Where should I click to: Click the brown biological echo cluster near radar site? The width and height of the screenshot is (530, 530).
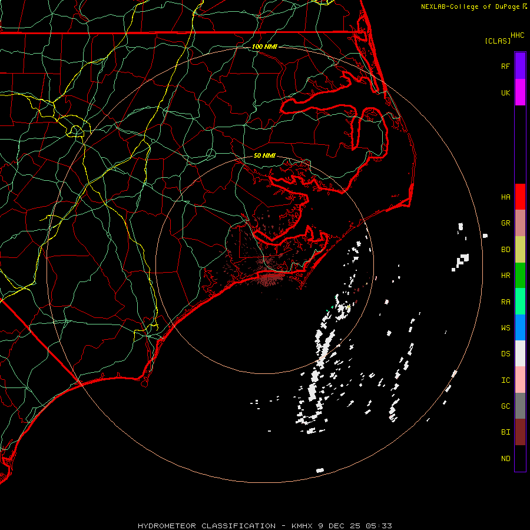270,276
